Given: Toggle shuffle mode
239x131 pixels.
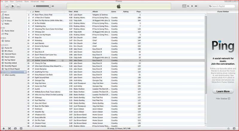Looking at the screenshot, I should pyautogui.click(x=10, y=129).
